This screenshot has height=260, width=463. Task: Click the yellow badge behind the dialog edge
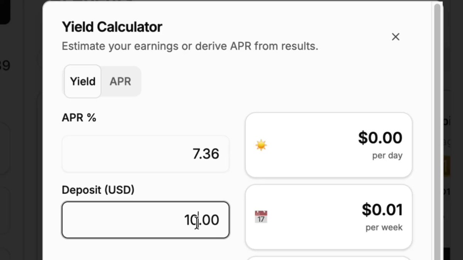click(x=446, y=166)
